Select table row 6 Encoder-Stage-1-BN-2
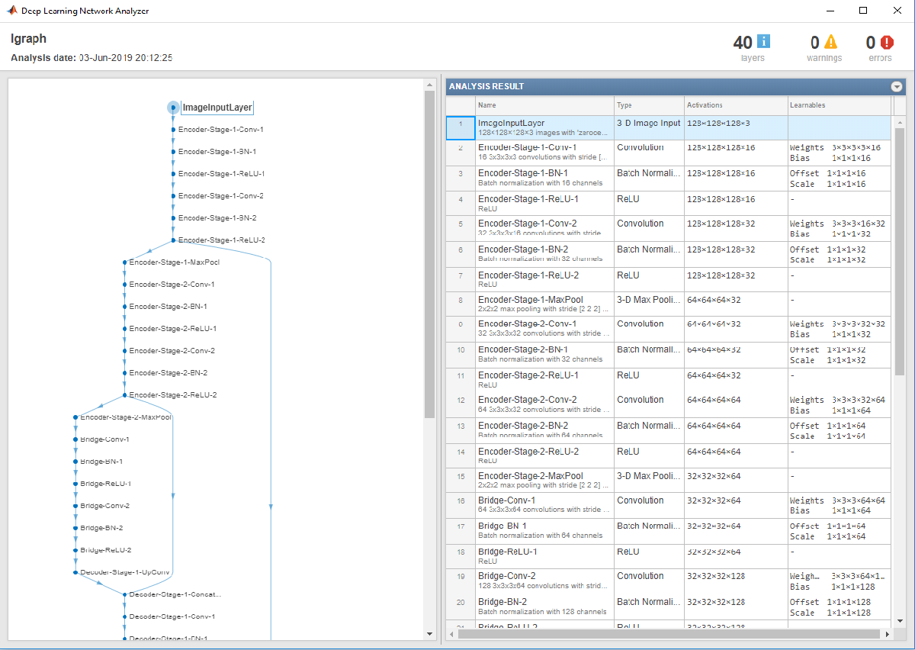This screenshot has width=915, height=650. coord(668,254)
